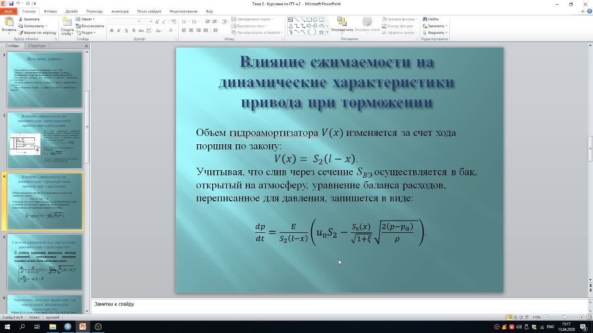Click the Find (Найти) binoculars button
This screenshot has width=593, height=333.
pos(430,19)
